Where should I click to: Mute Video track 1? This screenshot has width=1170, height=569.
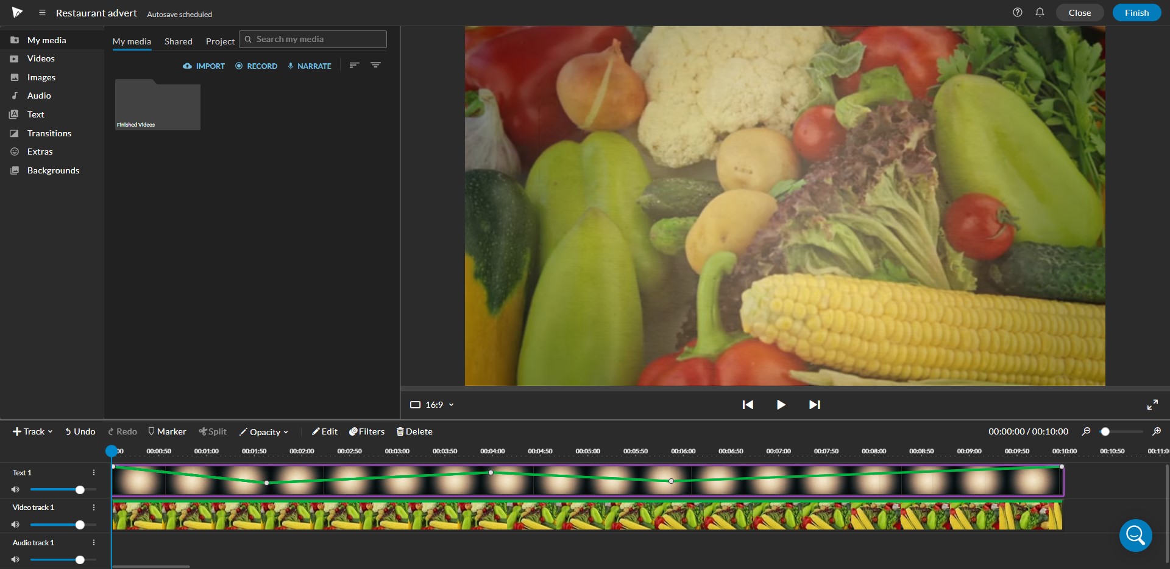(x=15, y=524)
